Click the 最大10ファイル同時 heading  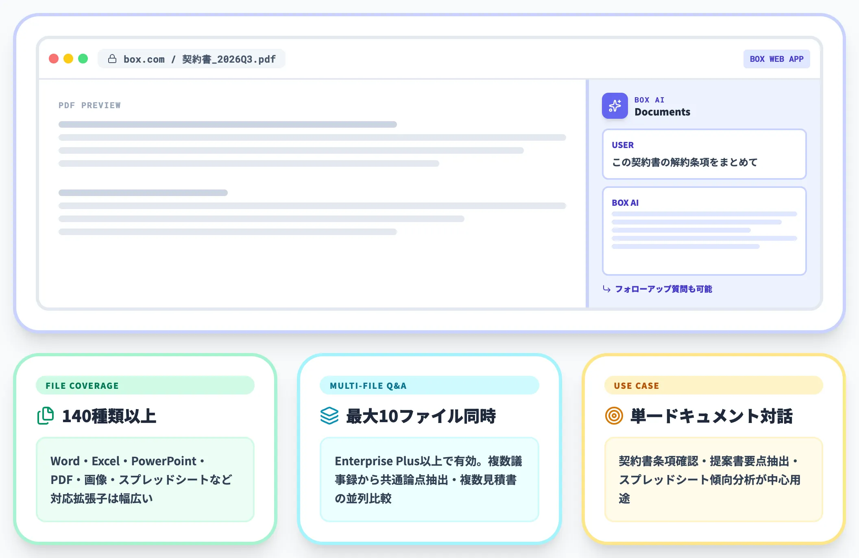point(421,416)
